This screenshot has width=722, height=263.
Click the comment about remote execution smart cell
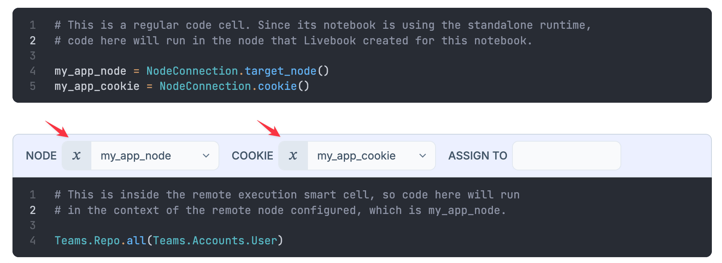287,195
